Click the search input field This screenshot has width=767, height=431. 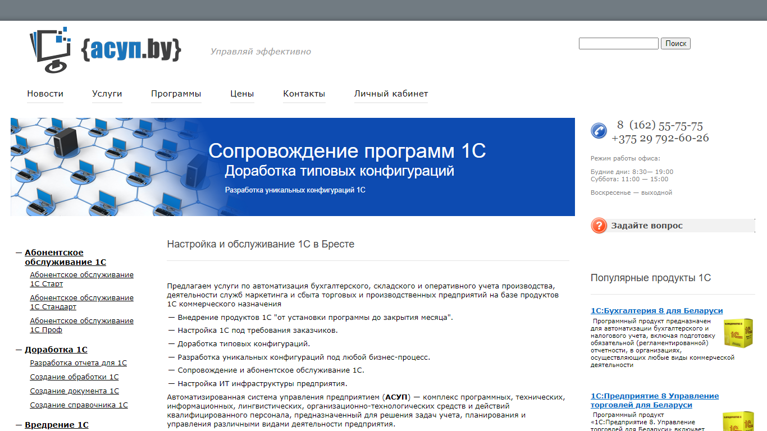click(619, 43)
